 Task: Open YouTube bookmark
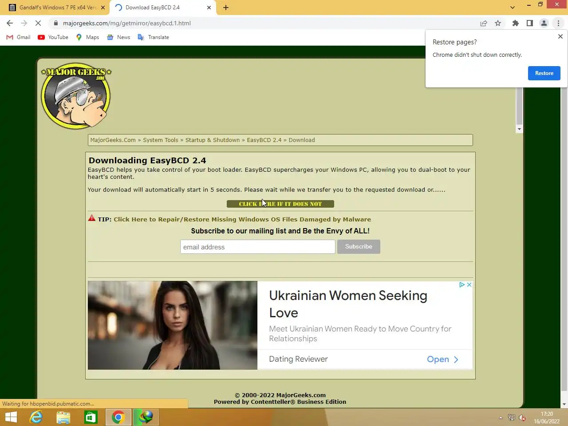(53, 37)
